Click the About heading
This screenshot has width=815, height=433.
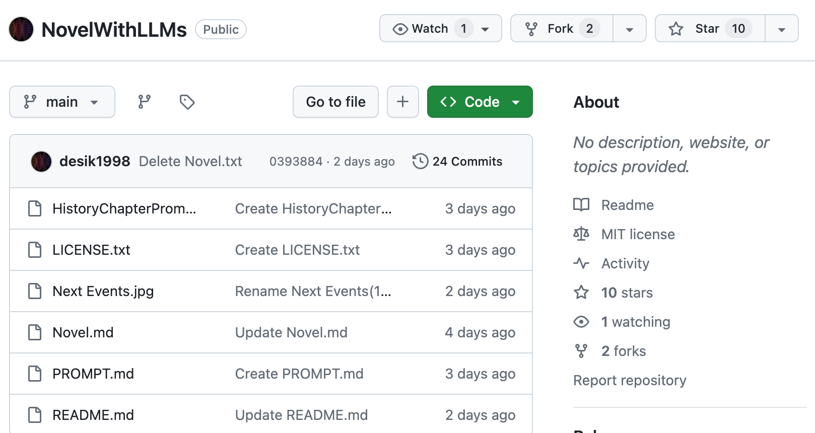(x=596, y=102)
